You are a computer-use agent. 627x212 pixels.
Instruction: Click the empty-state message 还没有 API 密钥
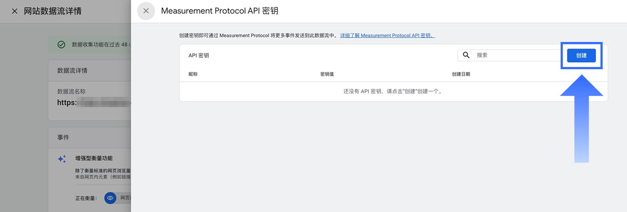click(x=393, y=91)
